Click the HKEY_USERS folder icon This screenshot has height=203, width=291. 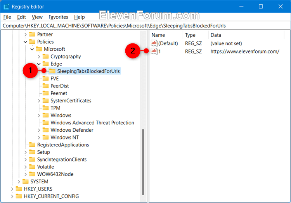pos(19,189)
